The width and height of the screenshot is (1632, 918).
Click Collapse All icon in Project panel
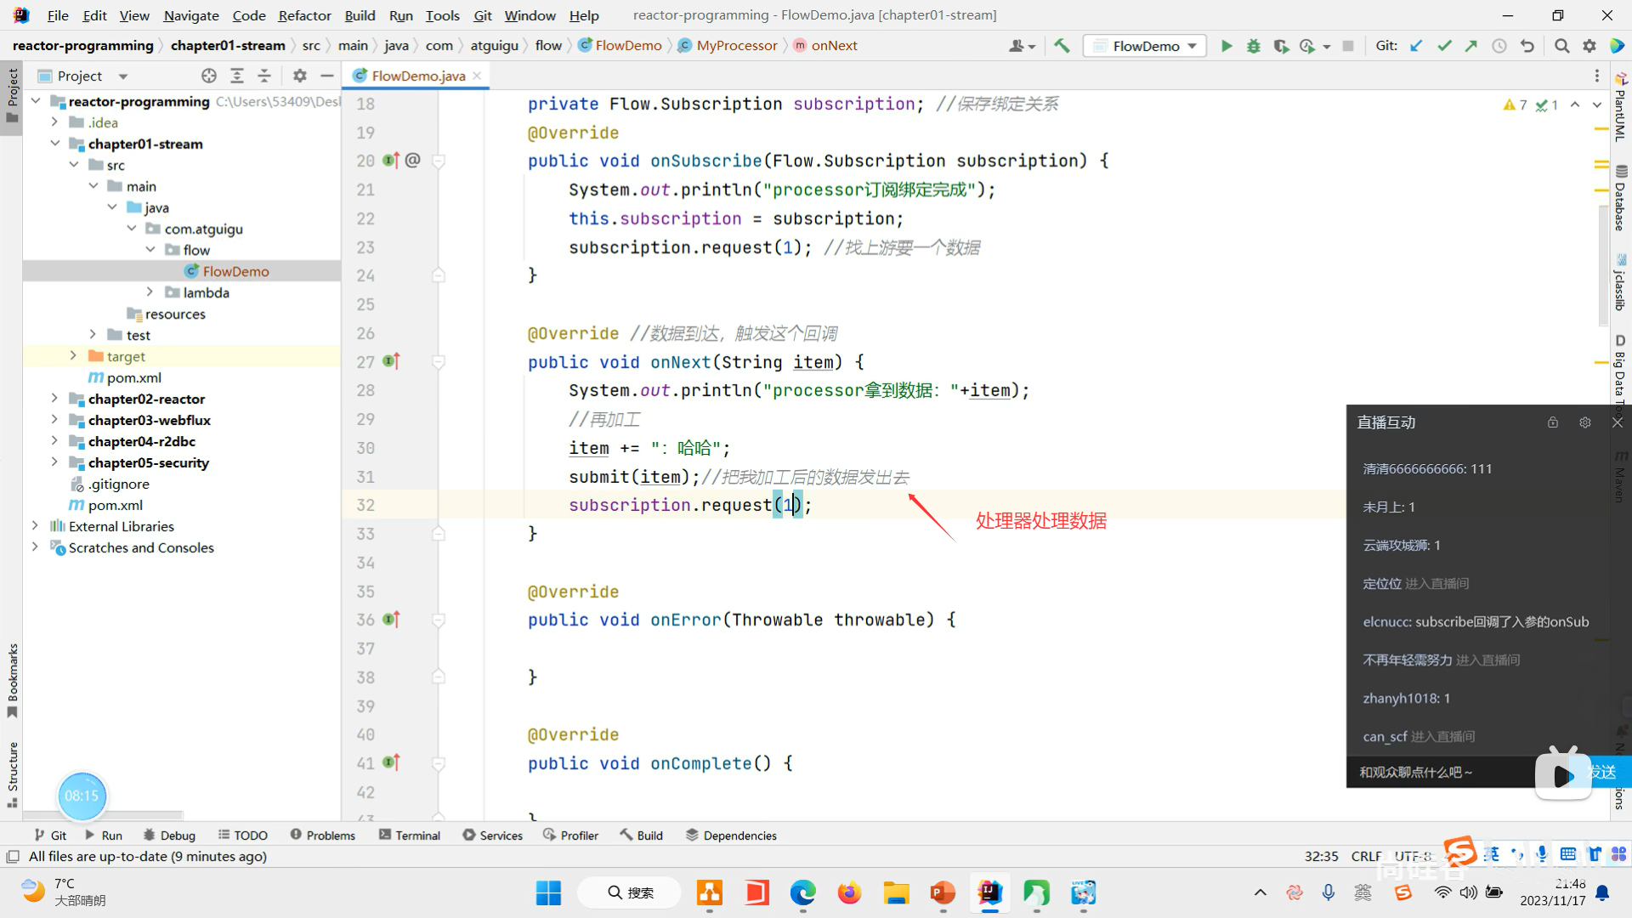click(x=264, y=76)
